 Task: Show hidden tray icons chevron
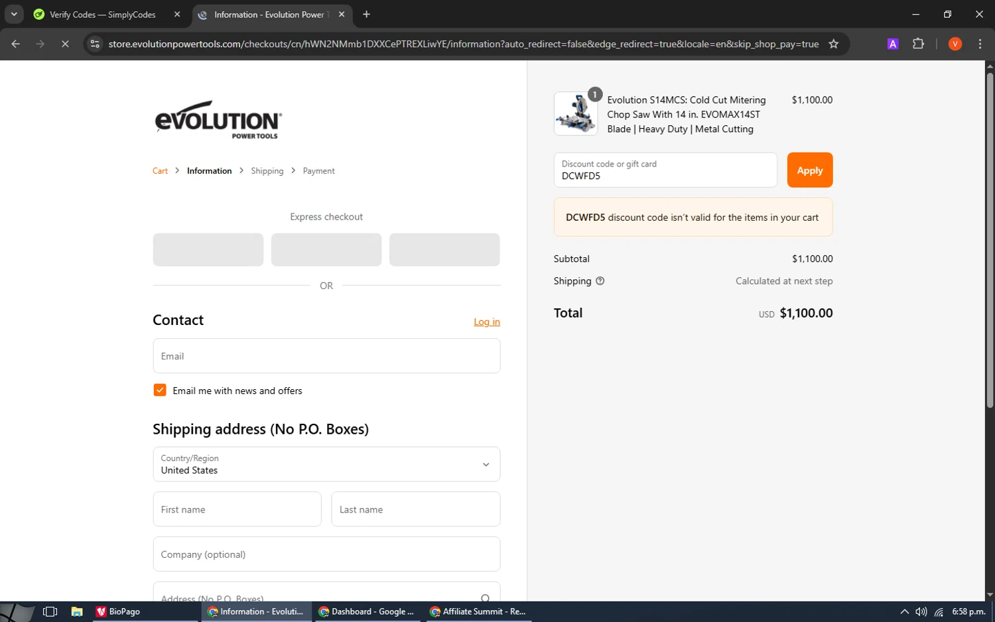[x=904, y=612]
